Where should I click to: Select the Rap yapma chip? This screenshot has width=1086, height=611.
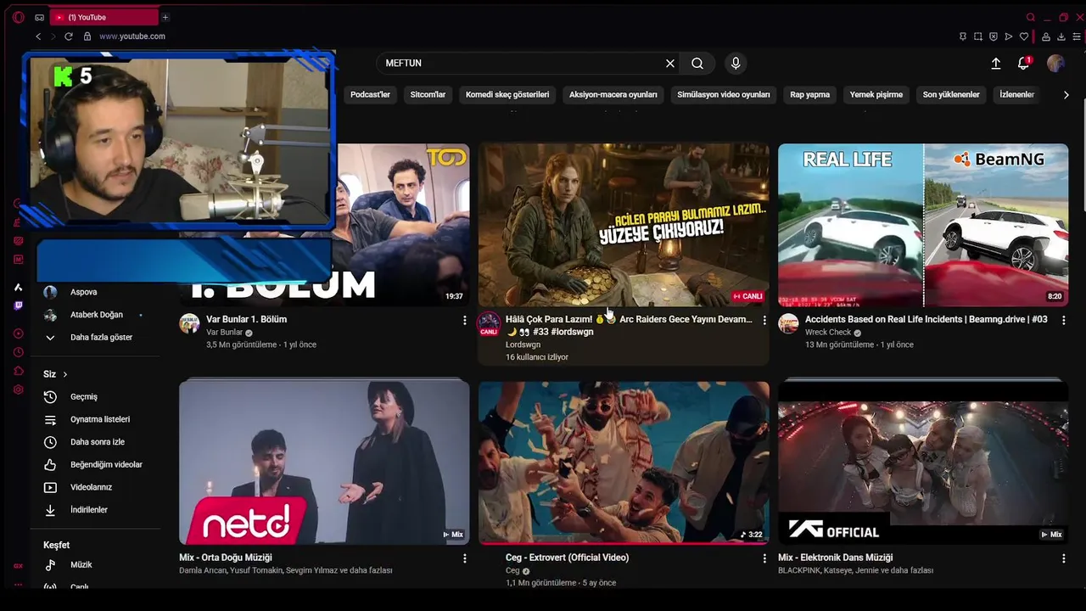[810, 94]
